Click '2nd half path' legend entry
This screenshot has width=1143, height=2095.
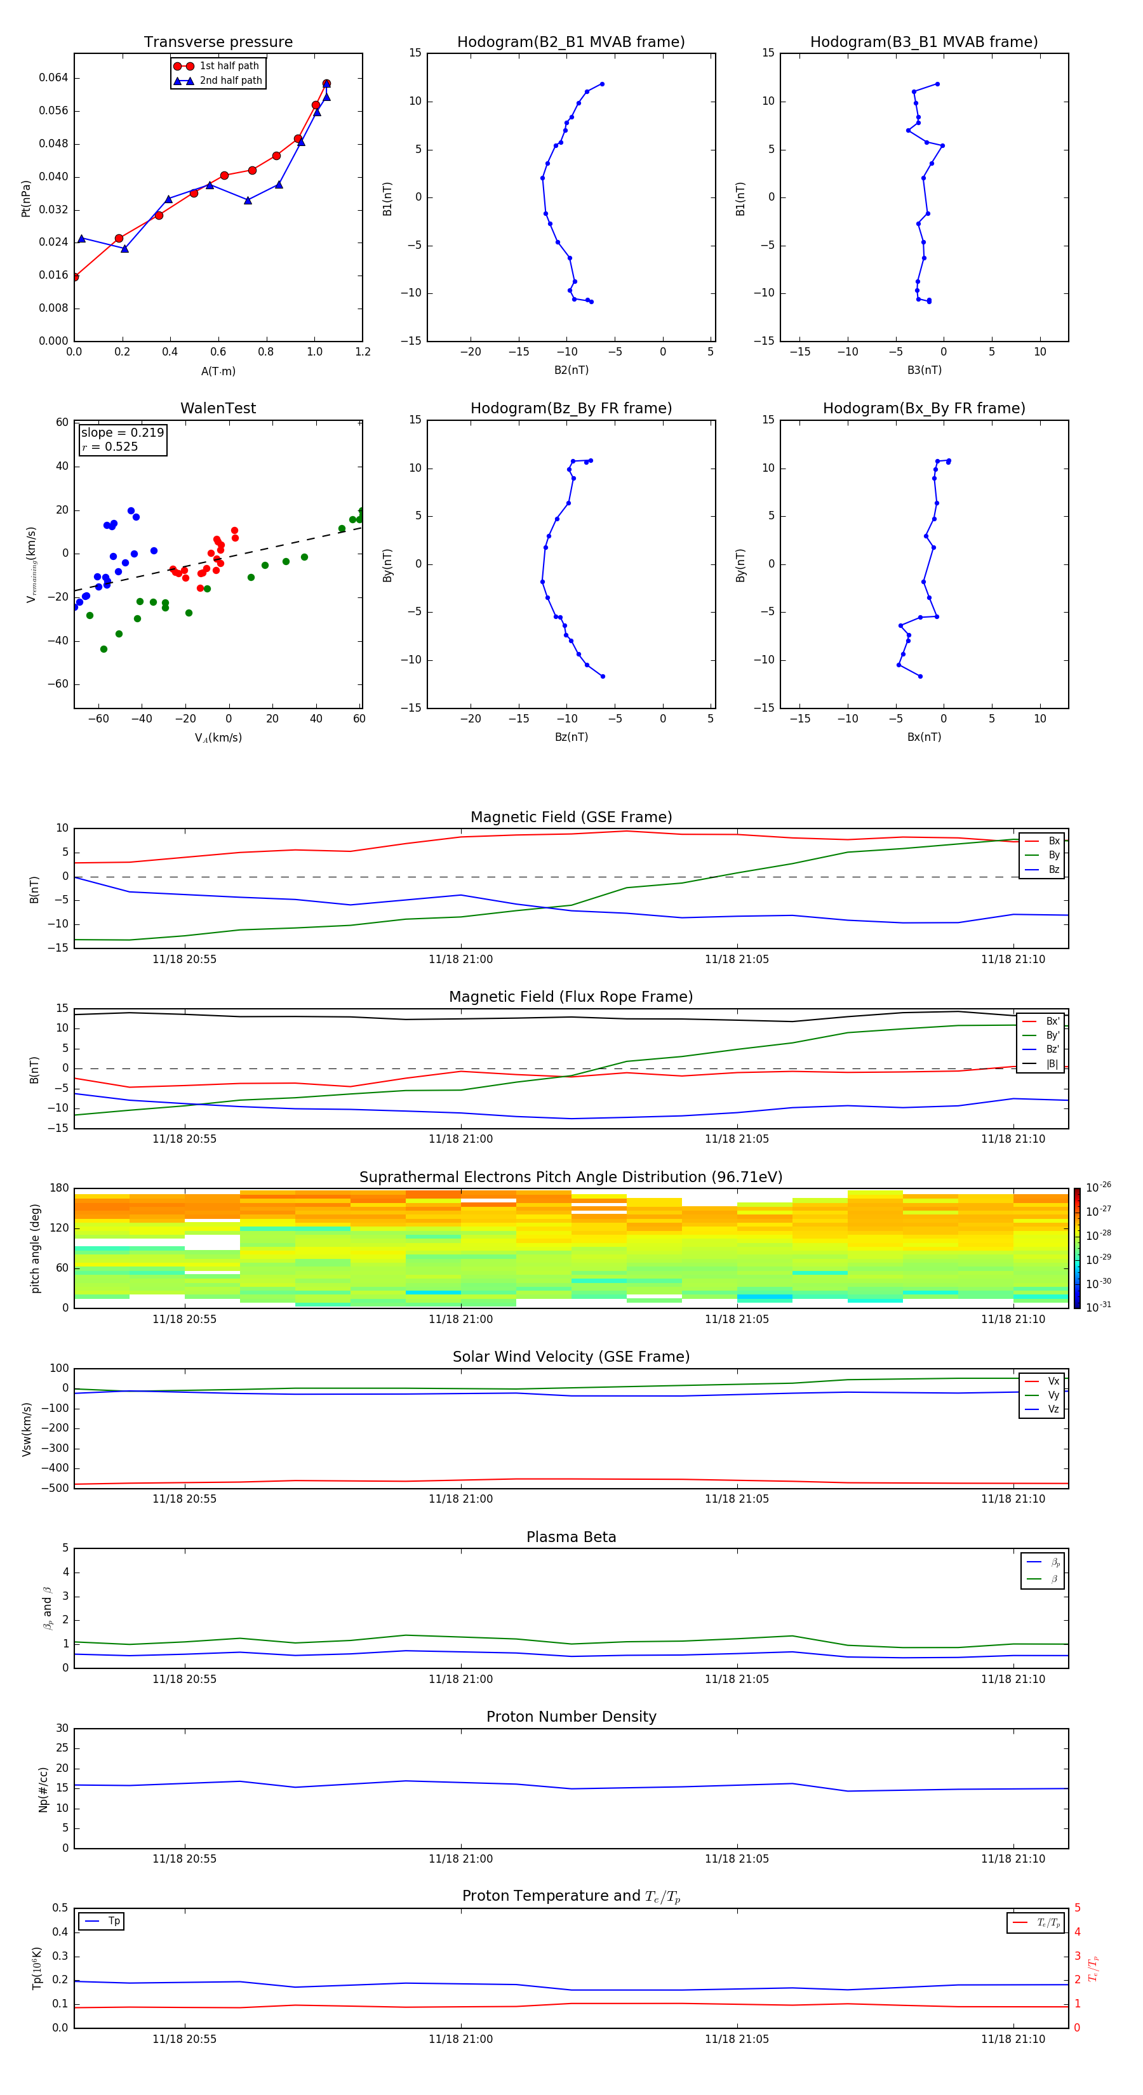(217, 81)
